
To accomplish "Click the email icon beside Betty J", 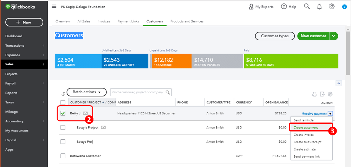I will click(x=85, y=113).
